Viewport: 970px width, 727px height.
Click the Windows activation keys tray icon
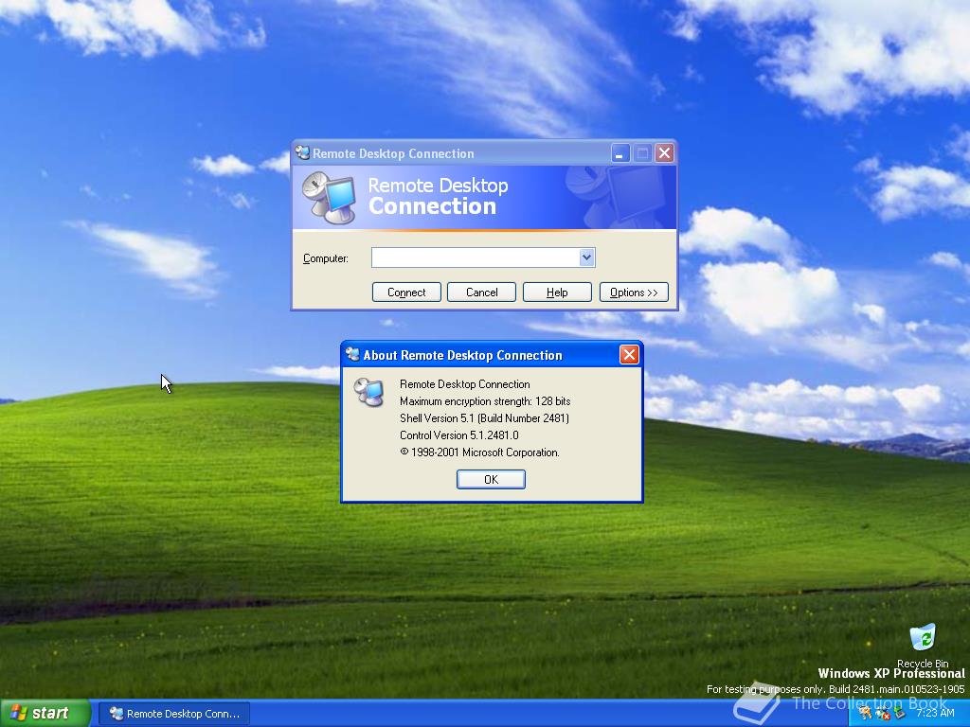pos(864,714)
